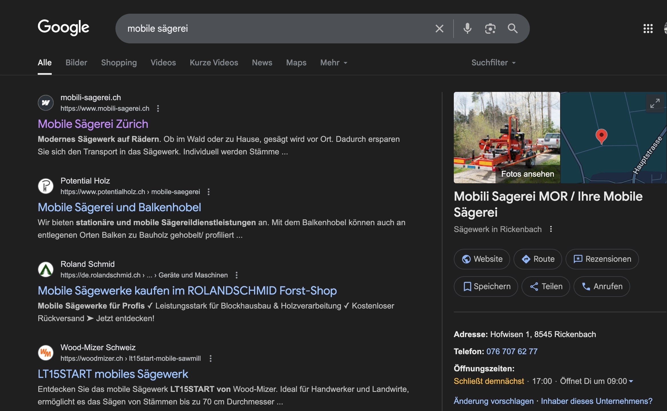This screenshot has width=667, height=411.
Task: Click the Google logo
Action: [x=63, y=28]
